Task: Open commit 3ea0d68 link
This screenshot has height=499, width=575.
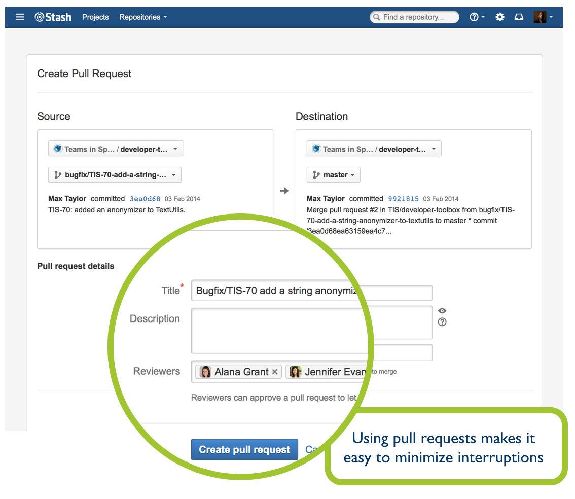Action: pos(145,199)
